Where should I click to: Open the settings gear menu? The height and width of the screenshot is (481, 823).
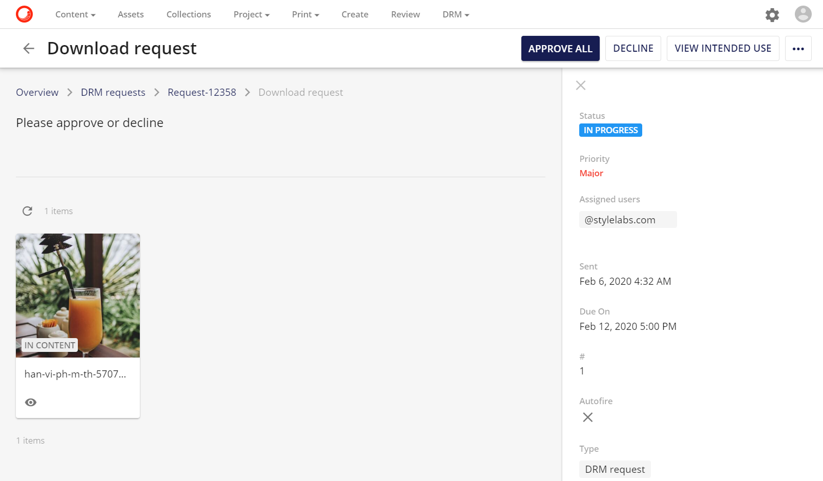(x=772, y=15)
